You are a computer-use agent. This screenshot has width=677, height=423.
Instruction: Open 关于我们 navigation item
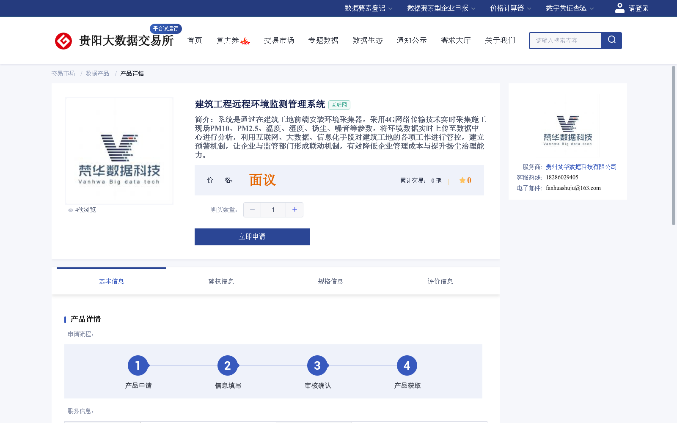(x=500, y=40)
